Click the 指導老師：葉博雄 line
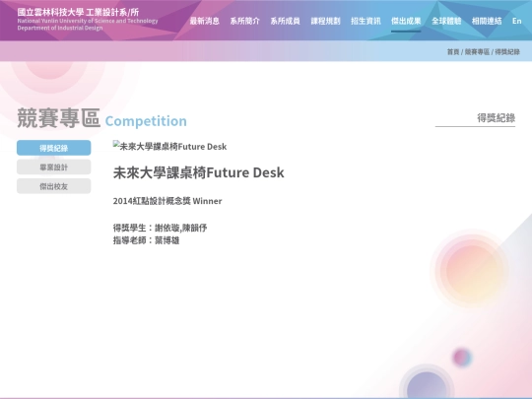The height and width of the screenshot is (399, 532). coord(146,240)
